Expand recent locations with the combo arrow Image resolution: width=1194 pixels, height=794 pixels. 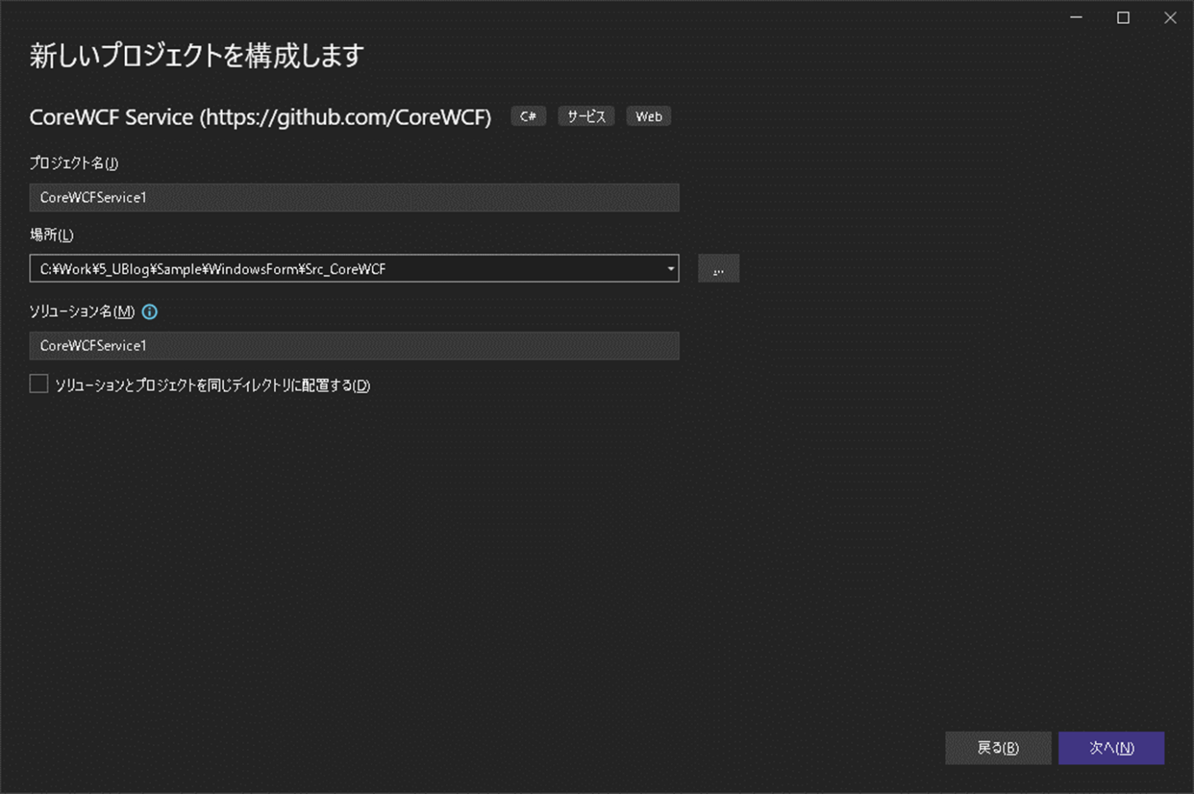[670, 269]
